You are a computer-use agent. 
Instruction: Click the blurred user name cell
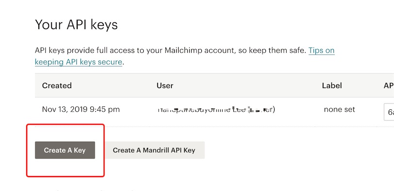(216, 110)
